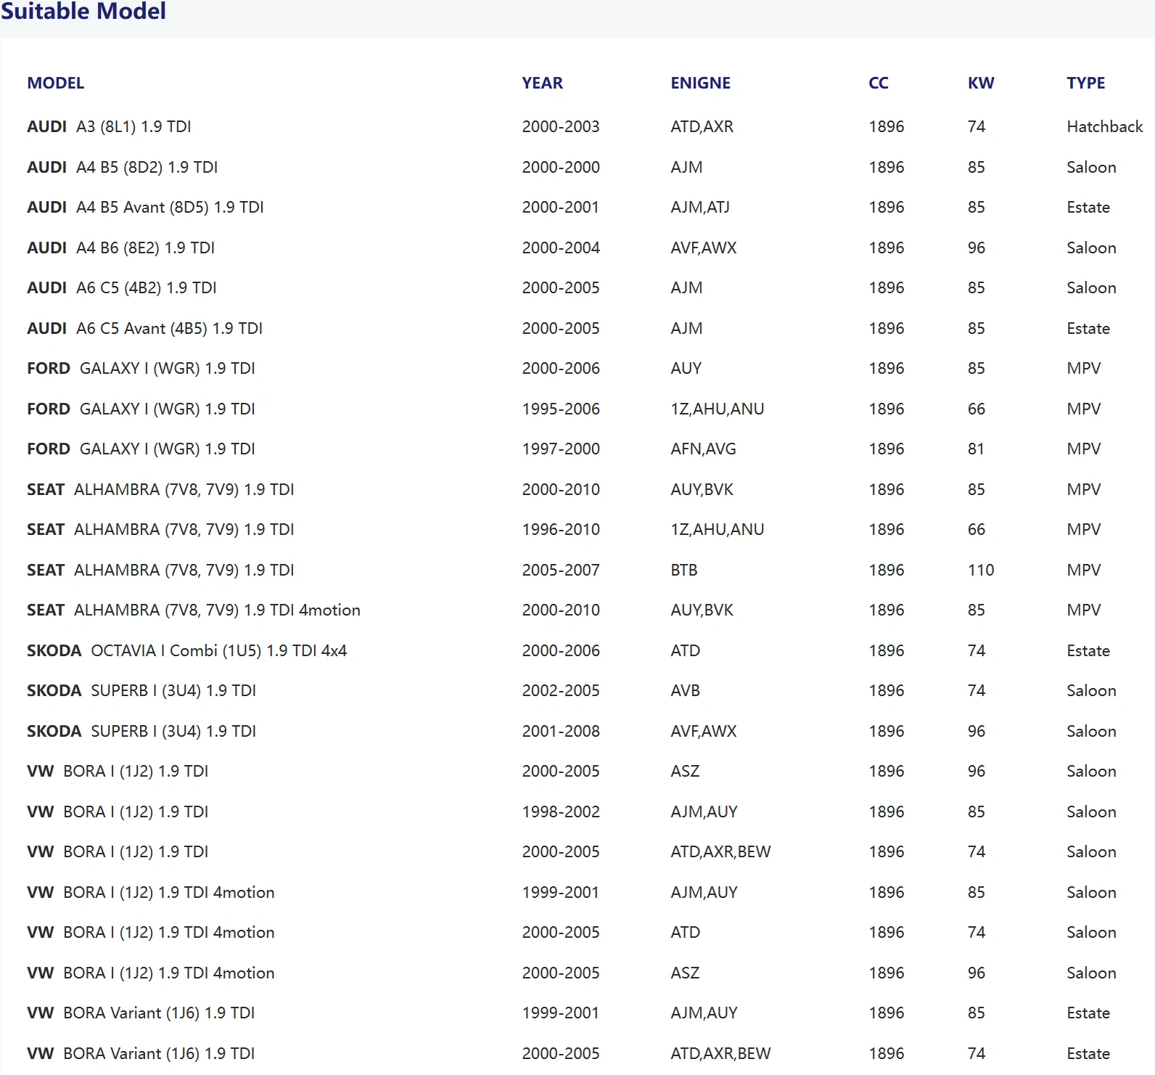Click the CC column header

point(879,83)
